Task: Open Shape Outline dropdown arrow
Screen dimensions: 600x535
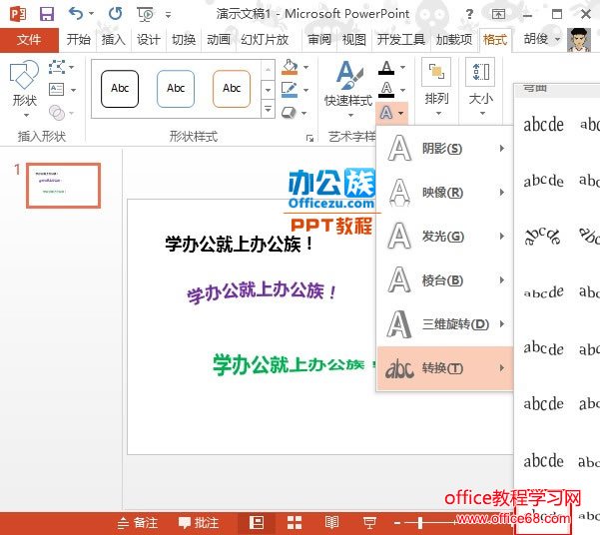Action: (306, 90)
